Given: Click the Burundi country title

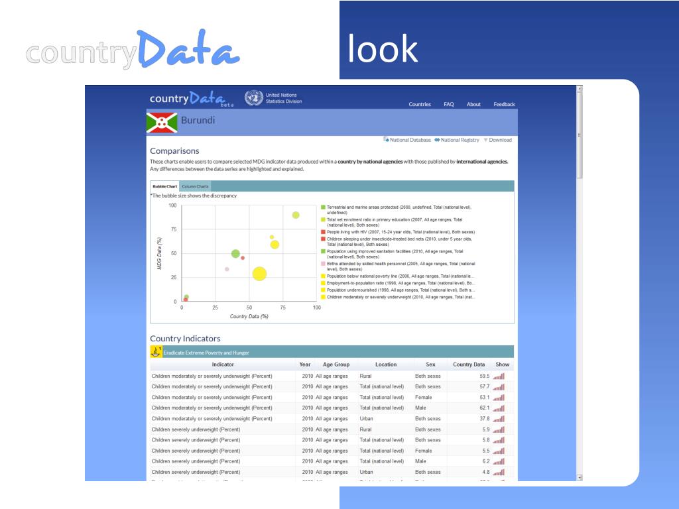Looking at the screenshot, I should click(x=198, y=121).
